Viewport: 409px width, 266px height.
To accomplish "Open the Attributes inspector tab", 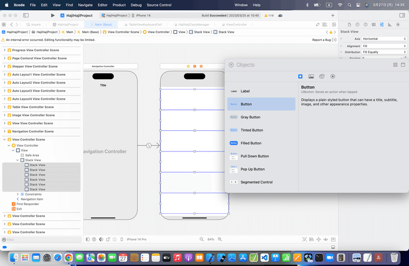I will point(381,25).
